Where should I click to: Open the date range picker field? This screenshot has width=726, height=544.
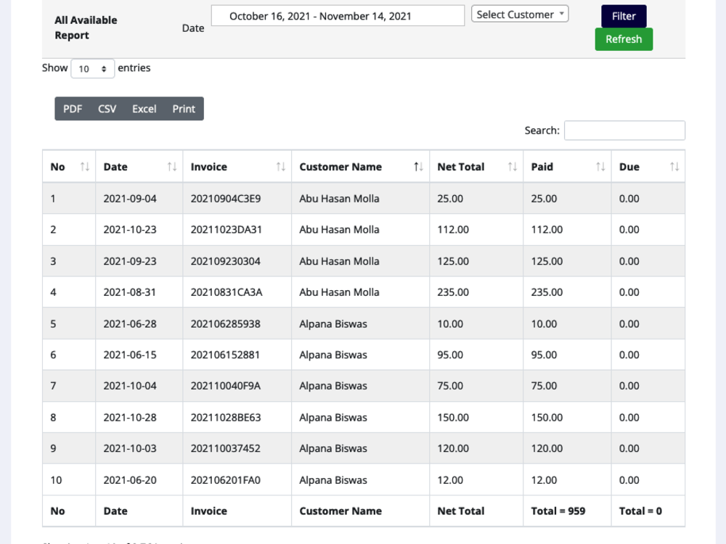click(x=338, y=16)
